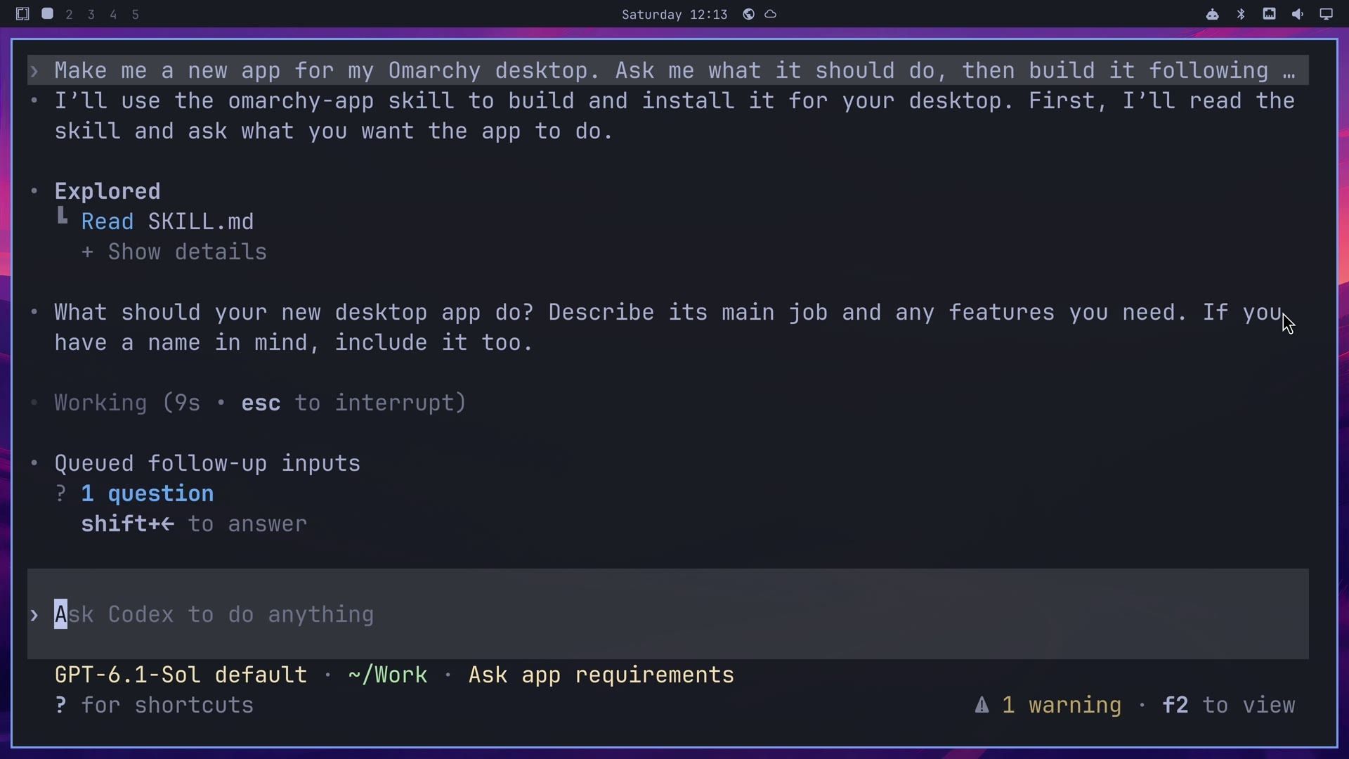Click the display monitor icon in tray
Image resolution: width=1349 pixels, height=759 pixels.
click(1326, 14)
